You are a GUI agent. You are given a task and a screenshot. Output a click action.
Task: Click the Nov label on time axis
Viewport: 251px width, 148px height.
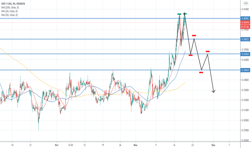click(x=135, y=145)
